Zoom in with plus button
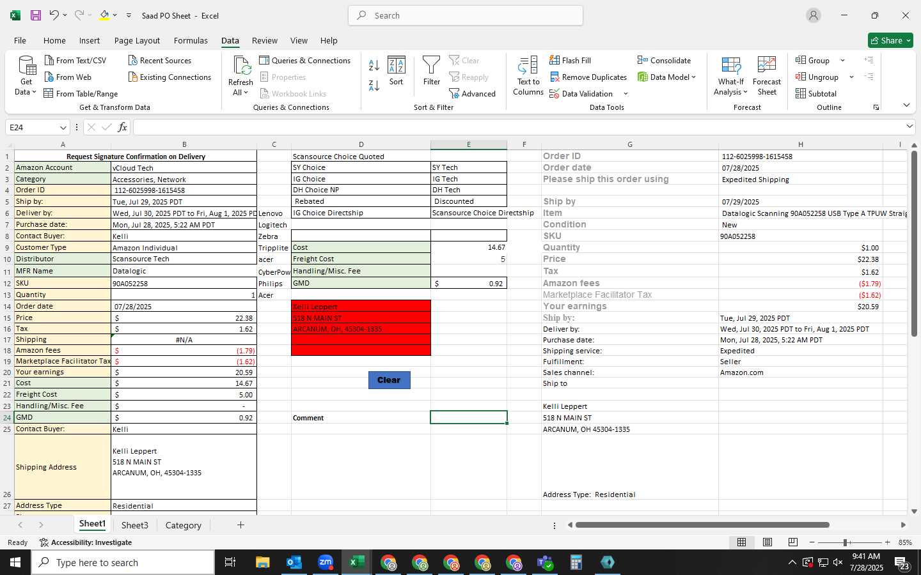 [887, 542]
